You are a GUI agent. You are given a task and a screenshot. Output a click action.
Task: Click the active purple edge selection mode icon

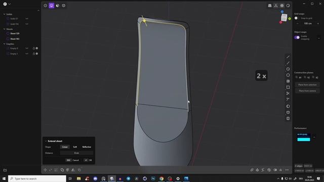coord(52,6)
